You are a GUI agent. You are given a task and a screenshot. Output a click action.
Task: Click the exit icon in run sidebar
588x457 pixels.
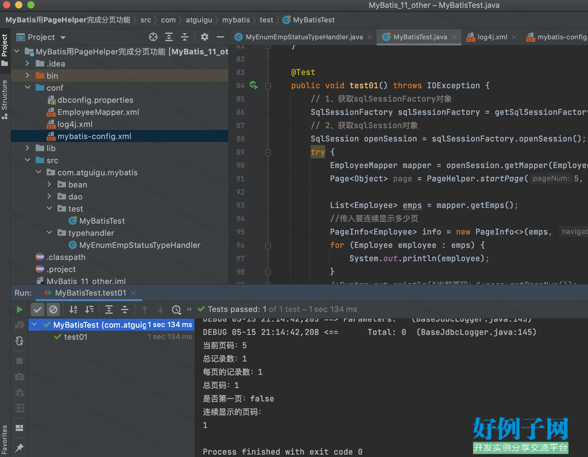20,408
